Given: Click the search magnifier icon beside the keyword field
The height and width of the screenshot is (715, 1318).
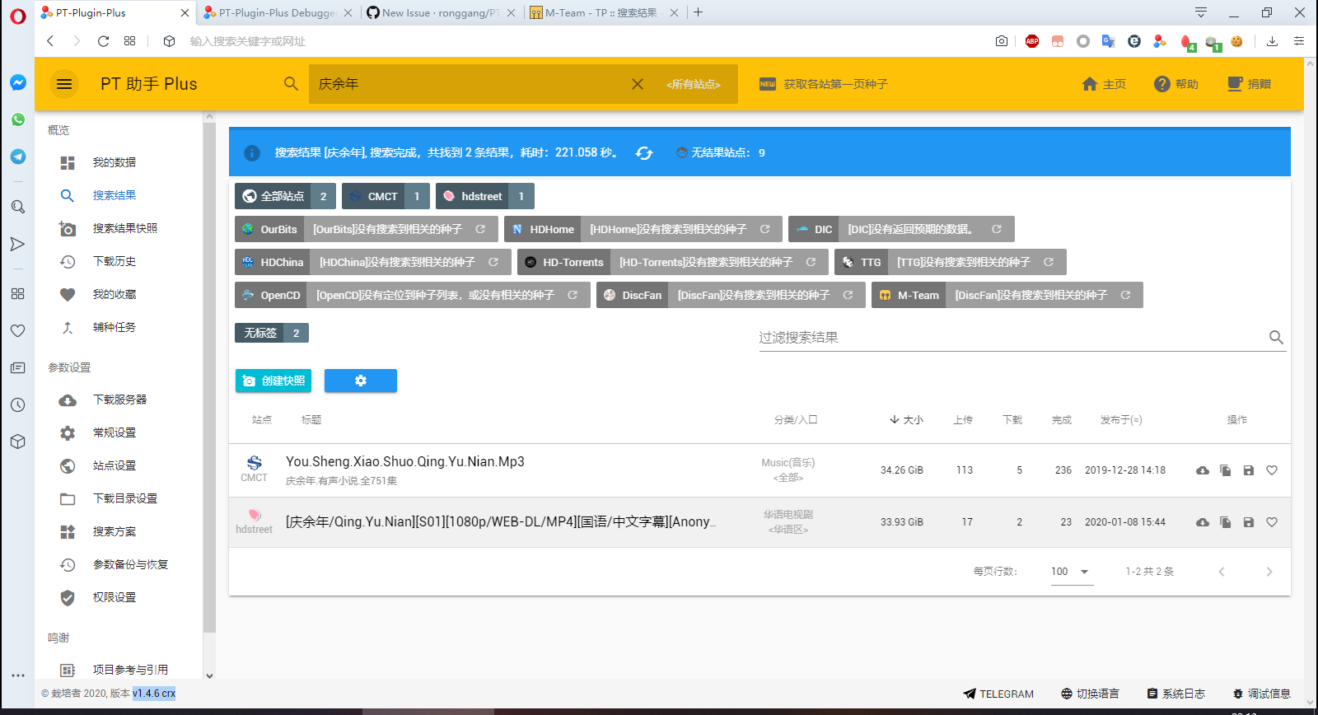Looking at the screenshot, I should pyautogui.click(x=291, y=84).
